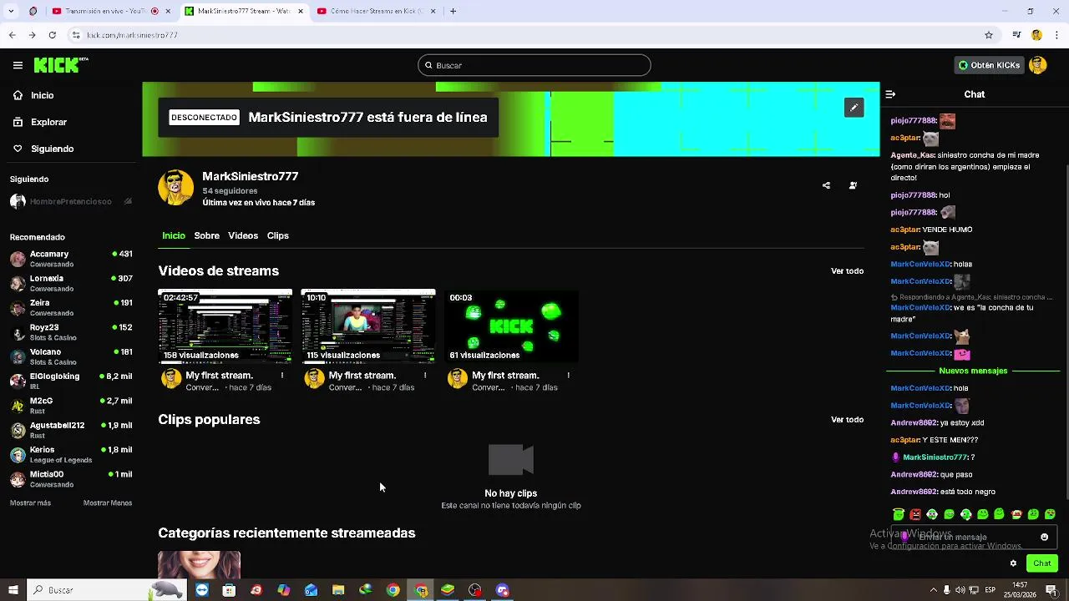Click the user icon beside share
1069x601 pixels.
853,185
